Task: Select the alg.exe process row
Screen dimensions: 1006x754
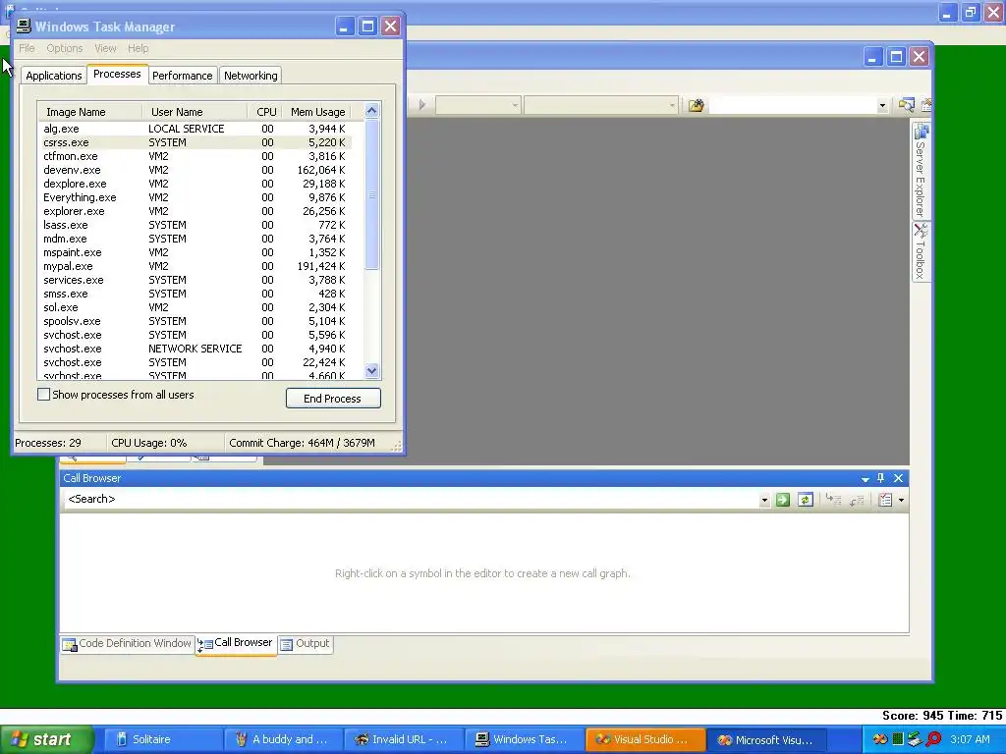Action: [x=196, y=129]
